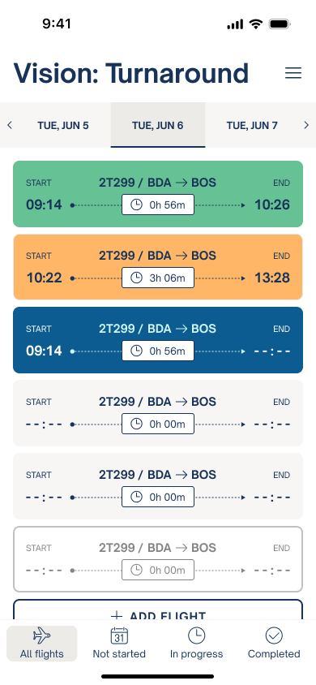316x685 pixels.
Task: Click the Wi-Fi status bar icon
Action: point(256,24)
